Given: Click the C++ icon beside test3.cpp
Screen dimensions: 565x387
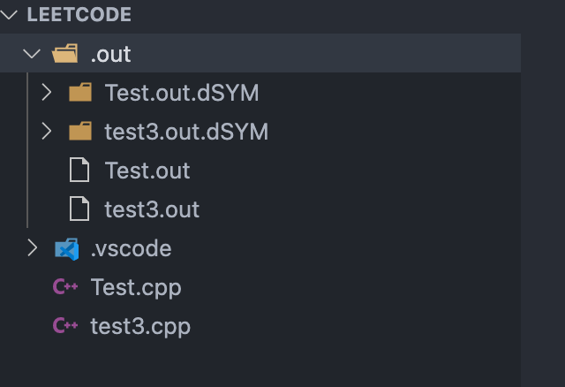Looking at the screenshot, I should [65, 326].
